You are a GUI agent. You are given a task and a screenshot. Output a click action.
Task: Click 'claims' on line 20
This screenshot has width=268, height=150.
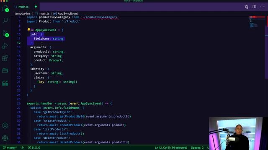pos(39,77)
